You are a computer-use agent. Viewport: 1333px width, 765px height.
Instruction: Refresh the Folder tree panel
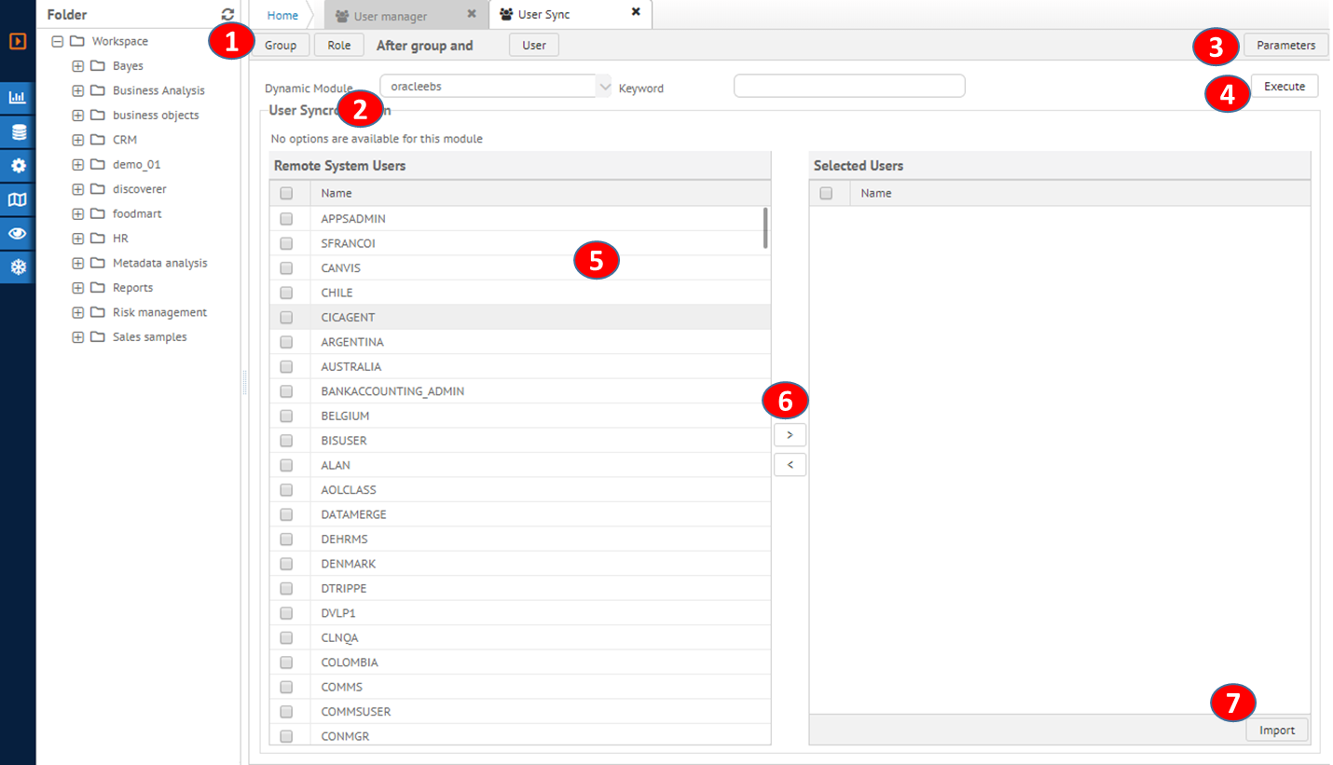coord(227,15)
